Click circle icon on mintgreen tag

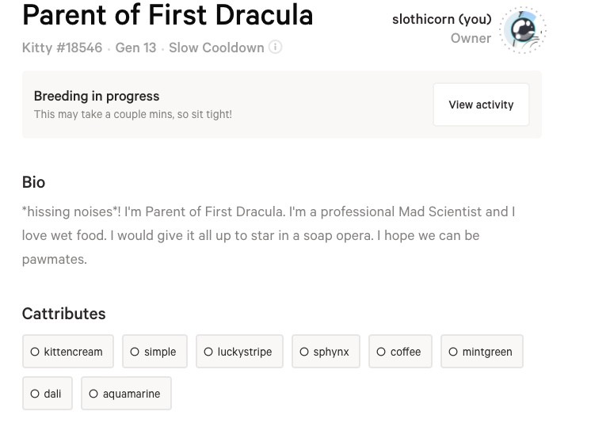pos(453,352)
